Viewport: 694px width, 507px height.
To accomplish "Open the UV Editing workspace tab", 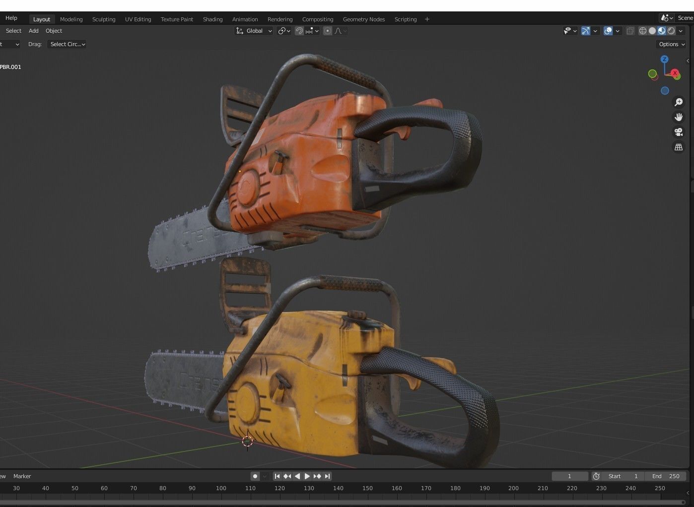I will tap(138, 19).
